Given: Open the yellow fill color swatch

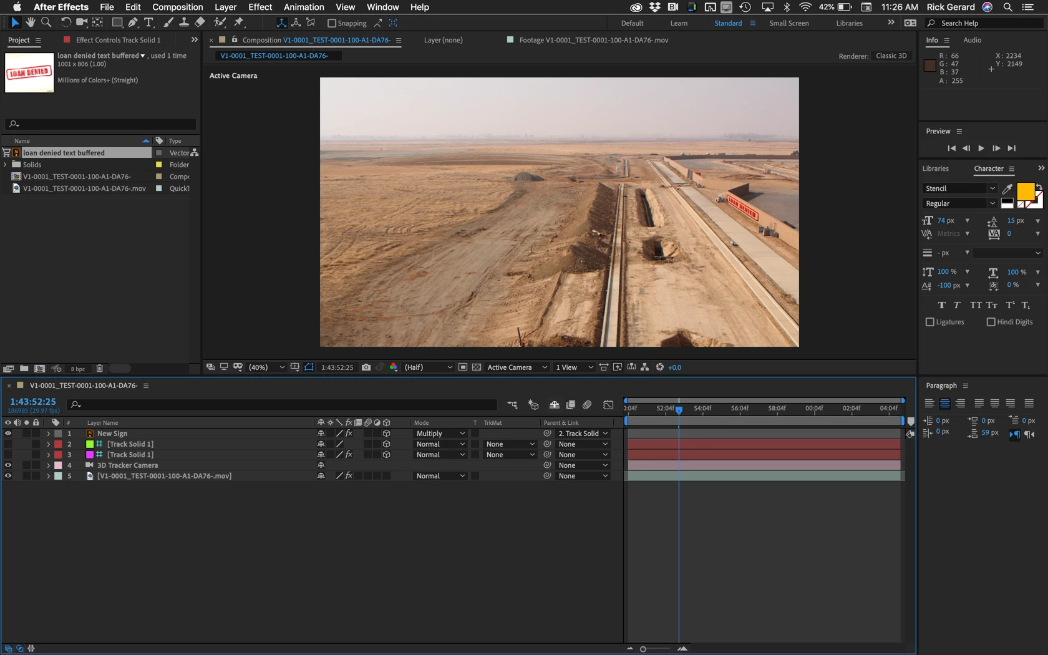Looking at the screenshot, I should point(1026,192).
